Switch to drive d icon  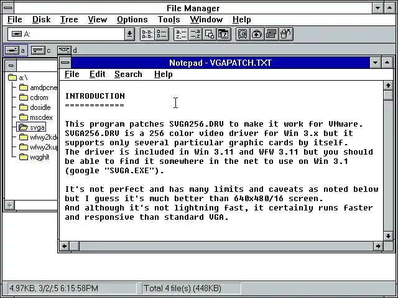point(67,50)
